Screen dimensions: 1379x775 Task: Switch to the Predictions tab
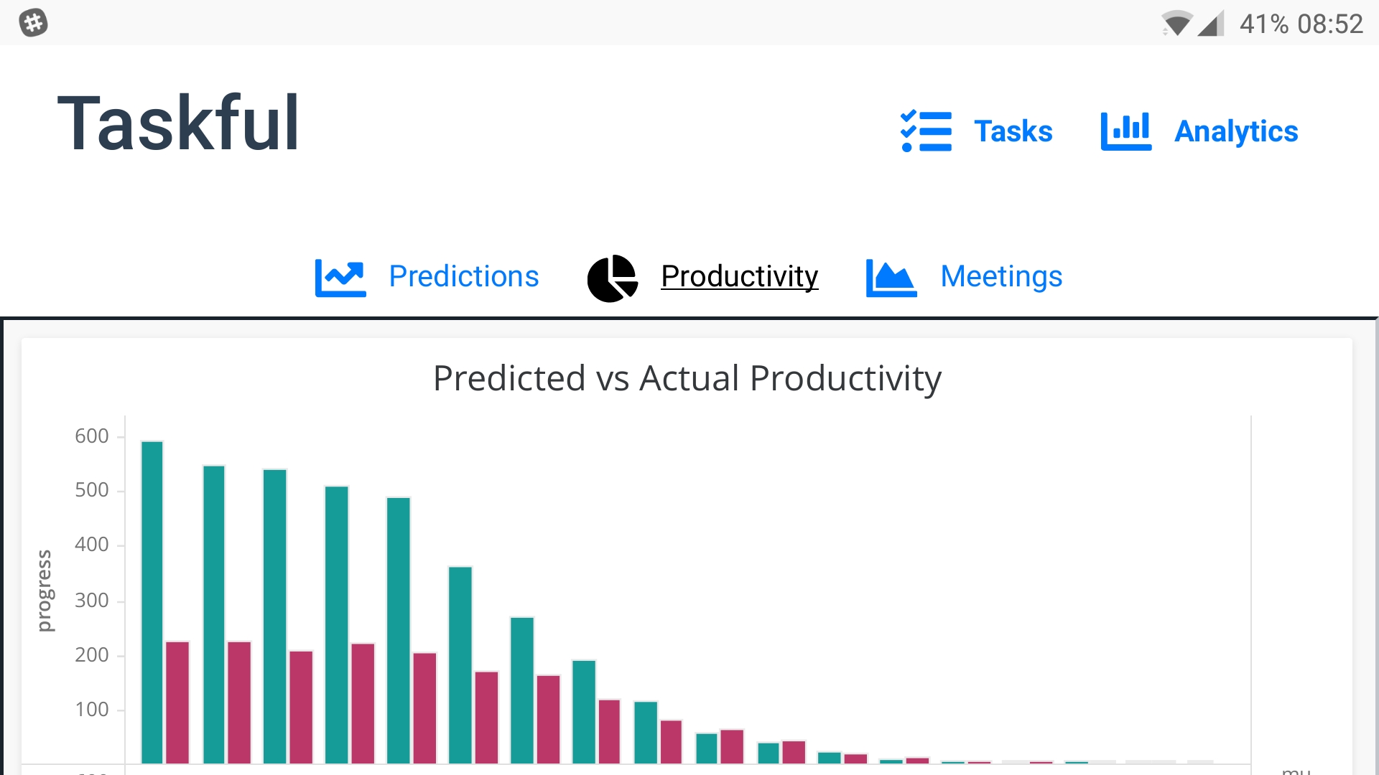point(463,276)
